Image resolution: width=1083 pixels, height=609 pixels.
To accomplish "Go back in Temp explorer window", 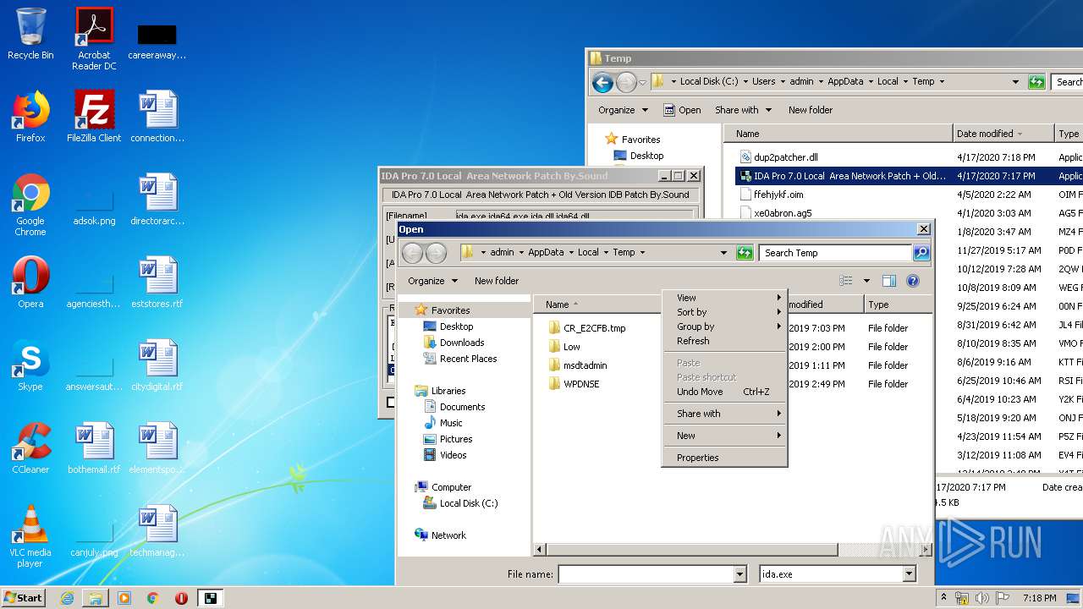I will pyautogui.click(x=602, y=82).
